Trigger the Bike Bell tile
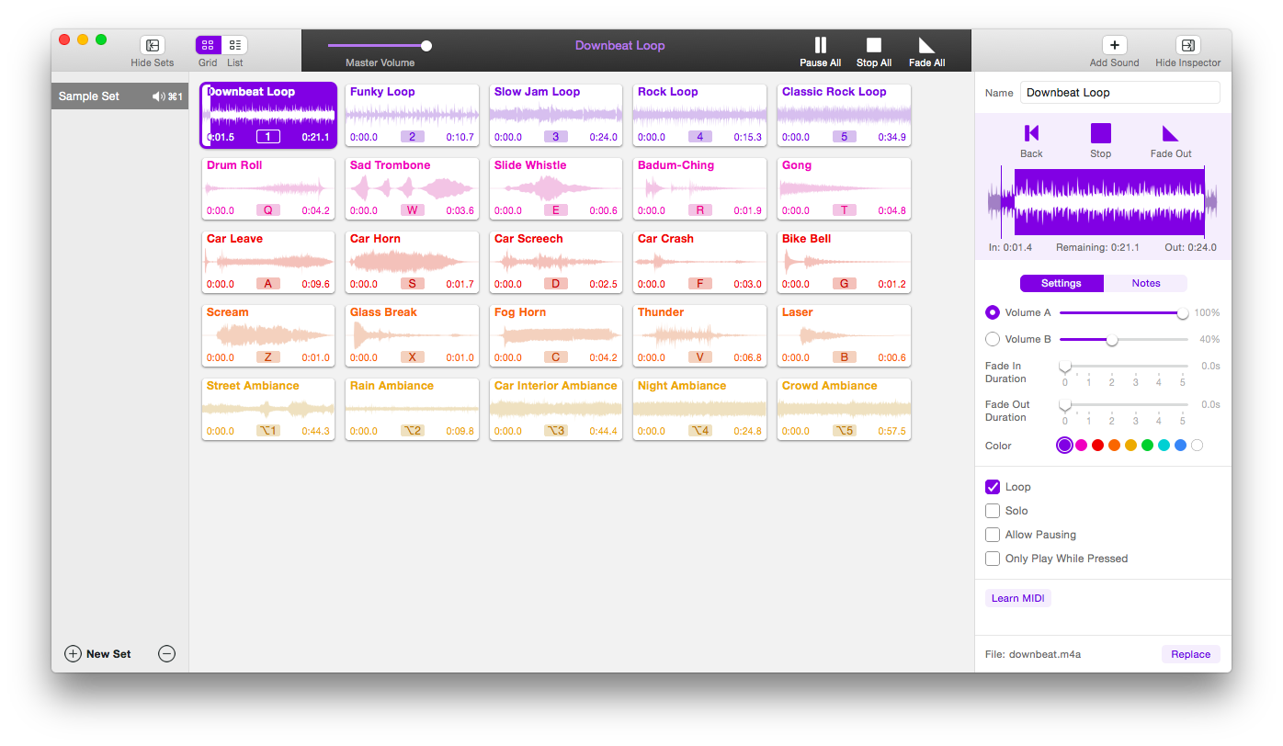Screen dimensions: 1283x746 (x=844, y=262)
